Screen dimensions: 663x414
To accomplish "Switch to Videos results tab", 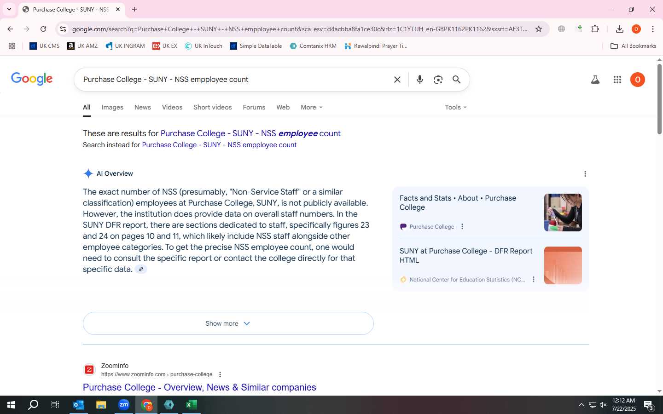I will (172, 107).
